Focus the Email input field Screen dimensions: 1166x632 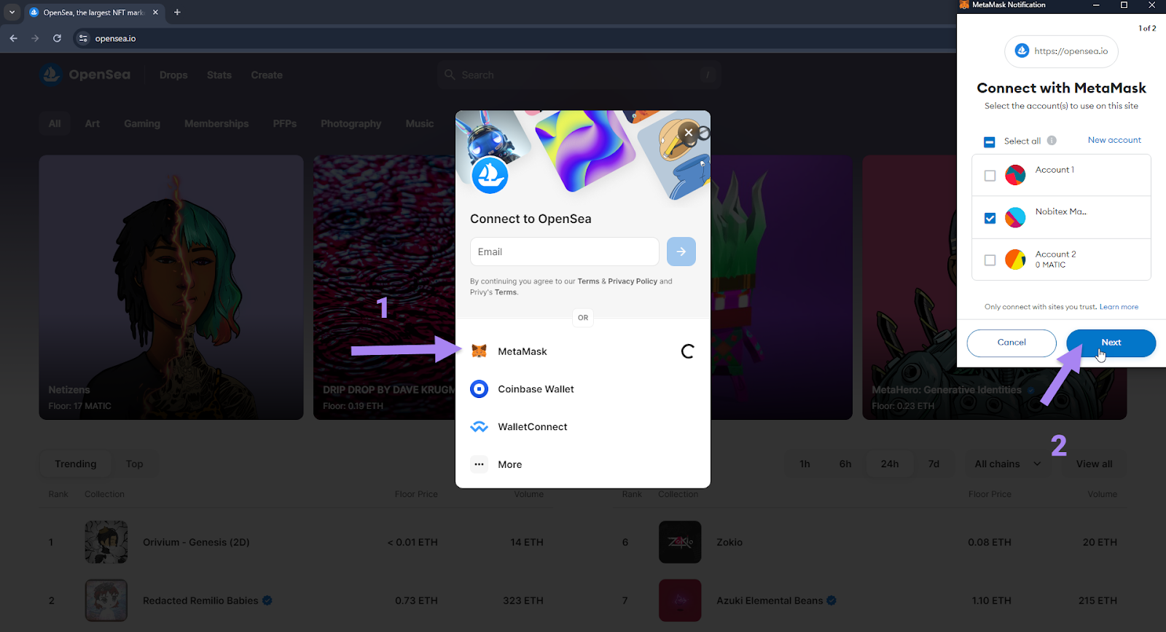pyautogui.click(x=564, y=251)
